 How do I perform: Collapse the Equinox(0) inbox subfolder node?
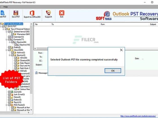pos(10,55)
